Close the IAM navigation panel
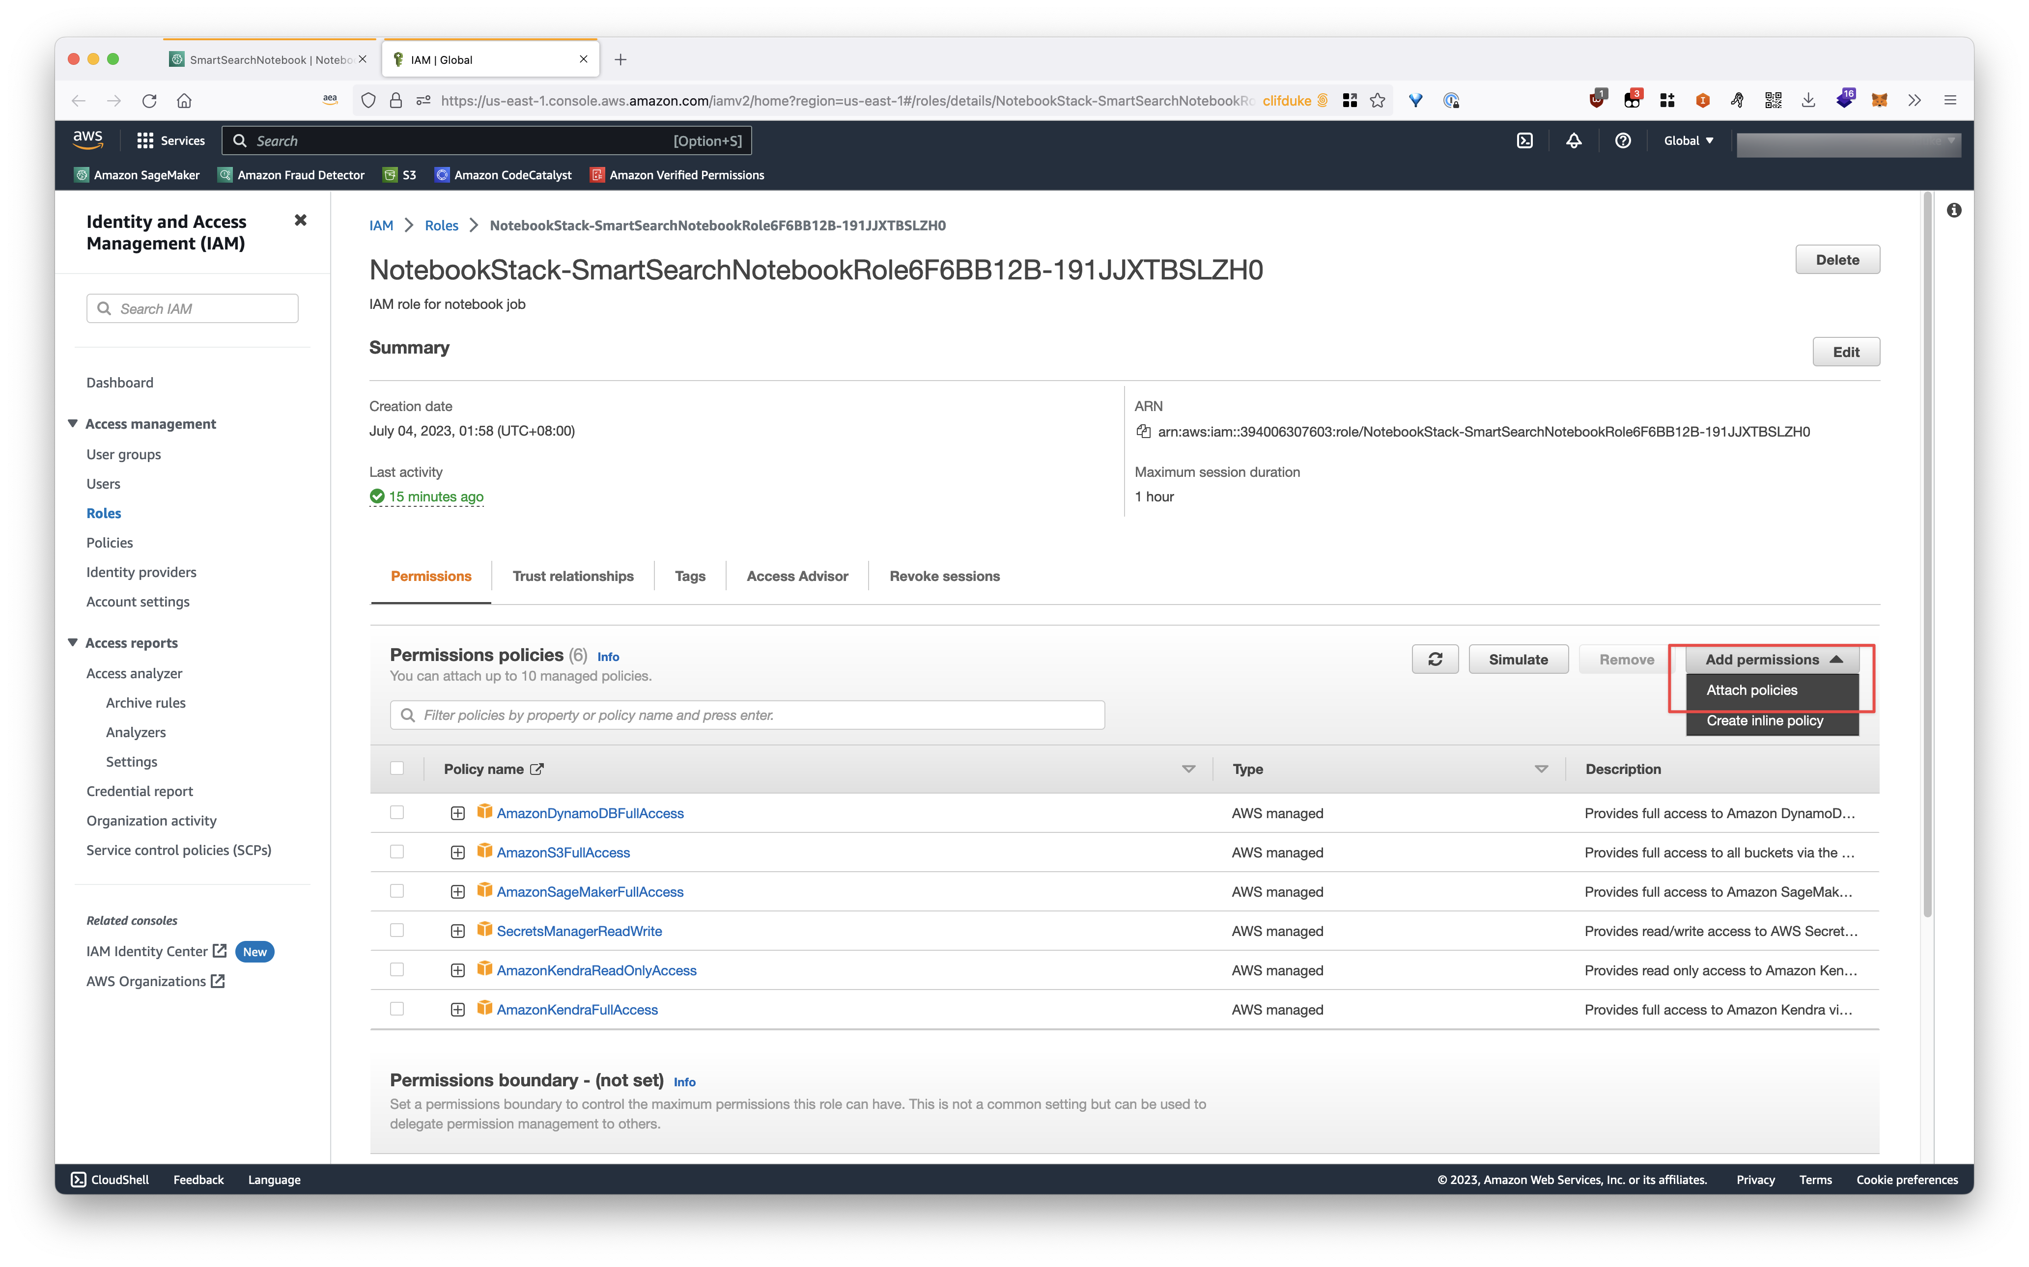Image resolution: width=2029 pixels, height=1267 pixels. 301,220
